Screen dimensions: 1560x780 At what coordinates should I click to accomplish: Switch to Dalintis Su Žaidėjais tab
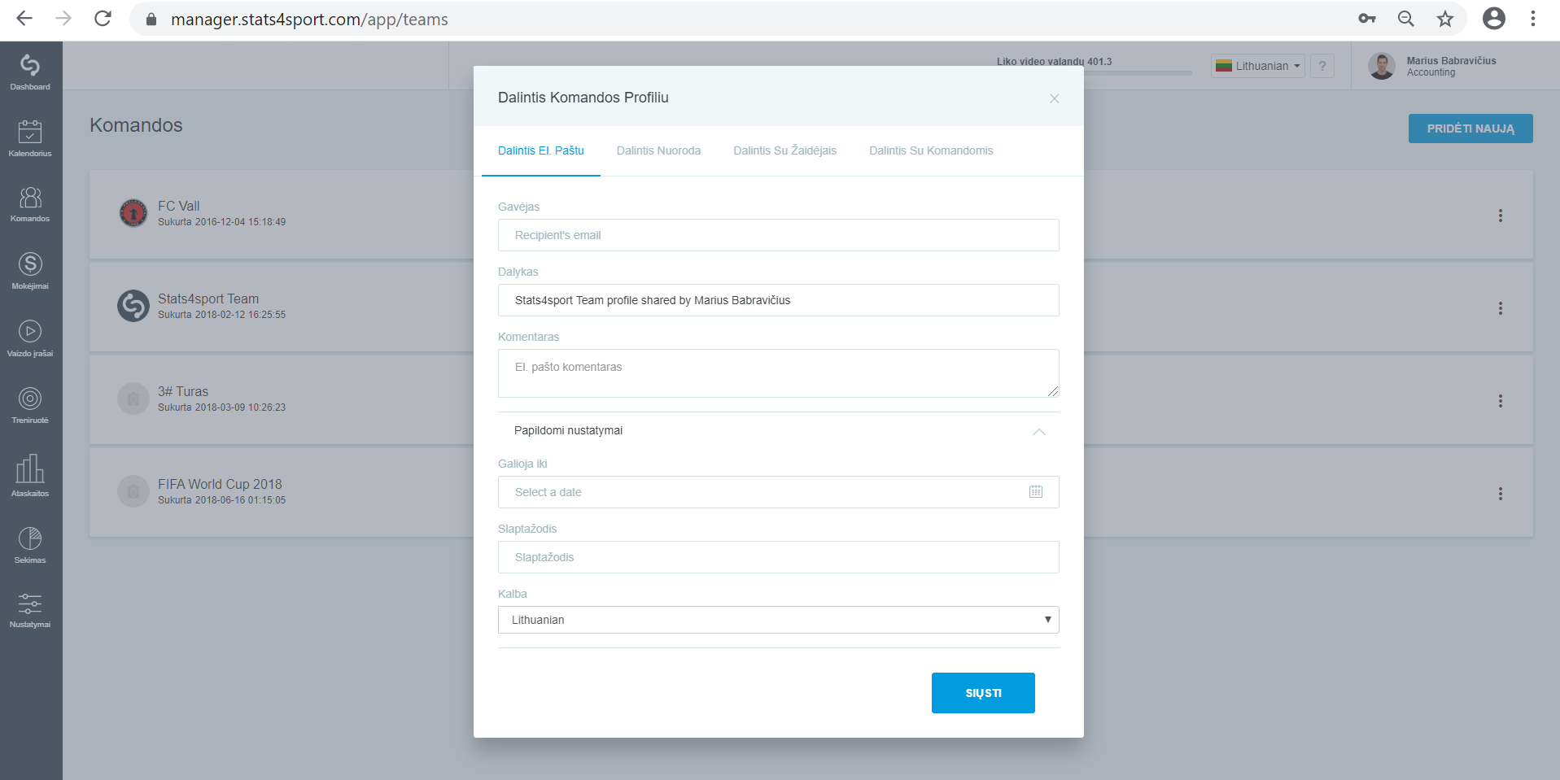coord(784,150)
